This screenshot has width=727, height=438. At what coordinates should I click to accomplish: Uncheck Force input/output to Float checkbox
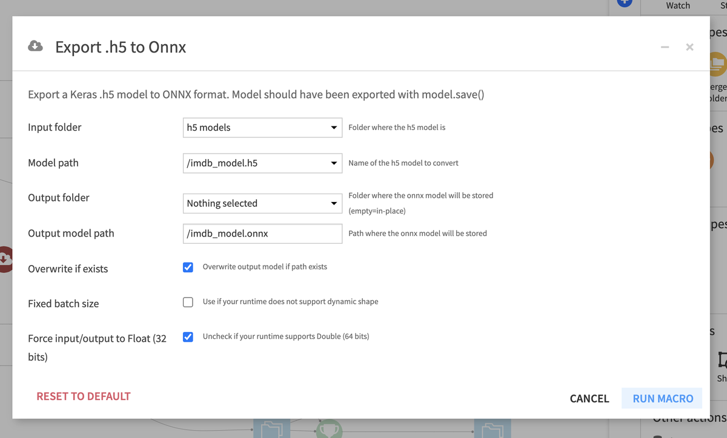pos(188,337)
